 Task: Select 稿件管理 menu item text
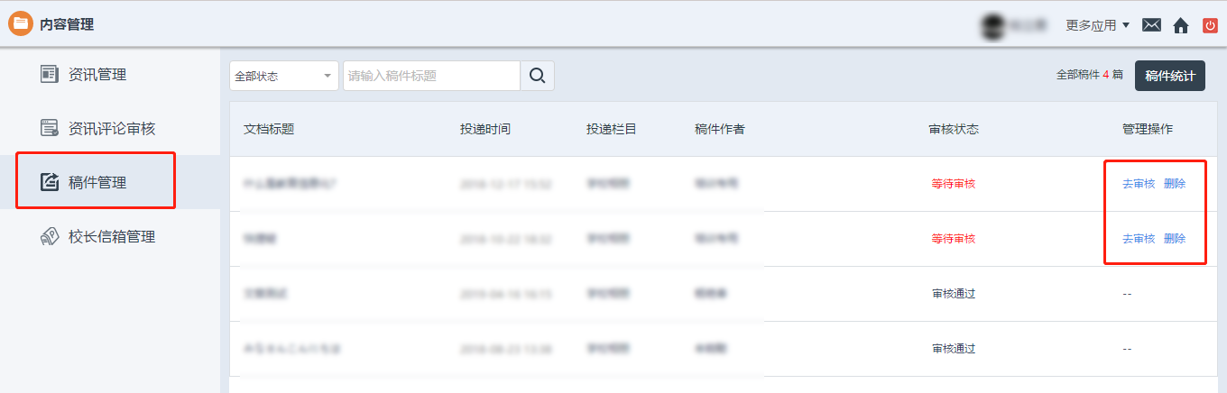tap(97, 183)
